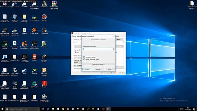
Task: Click the archive name field showing x.rar
Action: click(78, 42)
